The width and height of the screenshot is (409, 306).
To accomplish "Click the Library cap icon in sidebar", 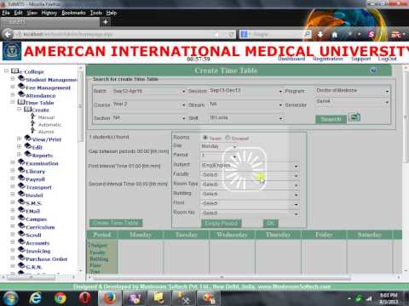I will click(21, 170).
